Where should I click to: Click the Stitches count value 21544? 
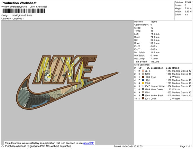(x=188, y=2)
